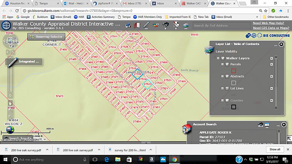Image resolution: width=292 pixels, height=164 pixels.
Task: Open the Activities Summary bookmark
Action: (x=101, y=17)
